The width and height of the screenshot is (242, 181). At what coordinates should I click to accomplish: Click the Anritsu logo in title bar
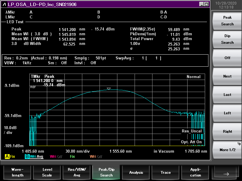4,5
